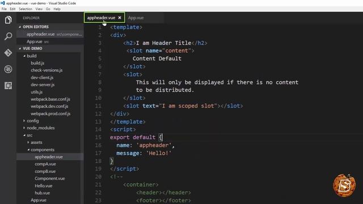Open the Debug view in activity bar
This screenshot has height=204, width=363.
(x=8, y=69)
